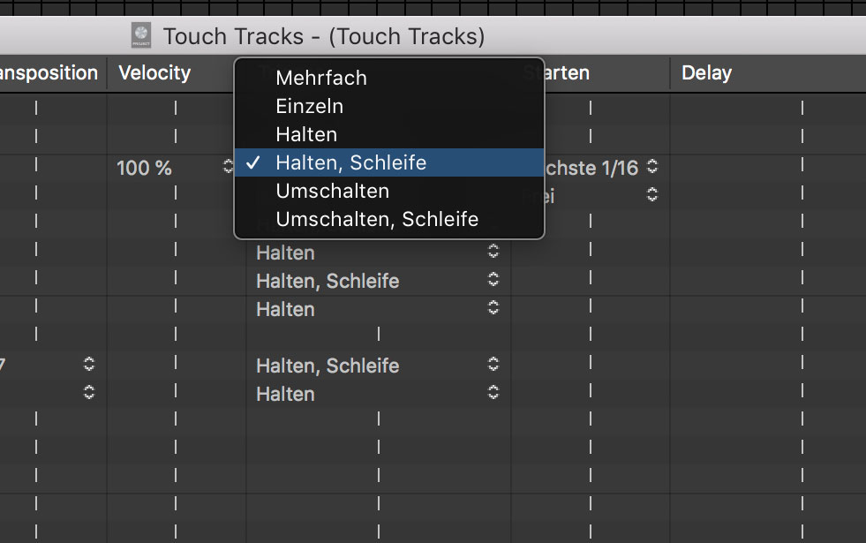Open the Frei start popup arrows

click(x=652, y=194)
